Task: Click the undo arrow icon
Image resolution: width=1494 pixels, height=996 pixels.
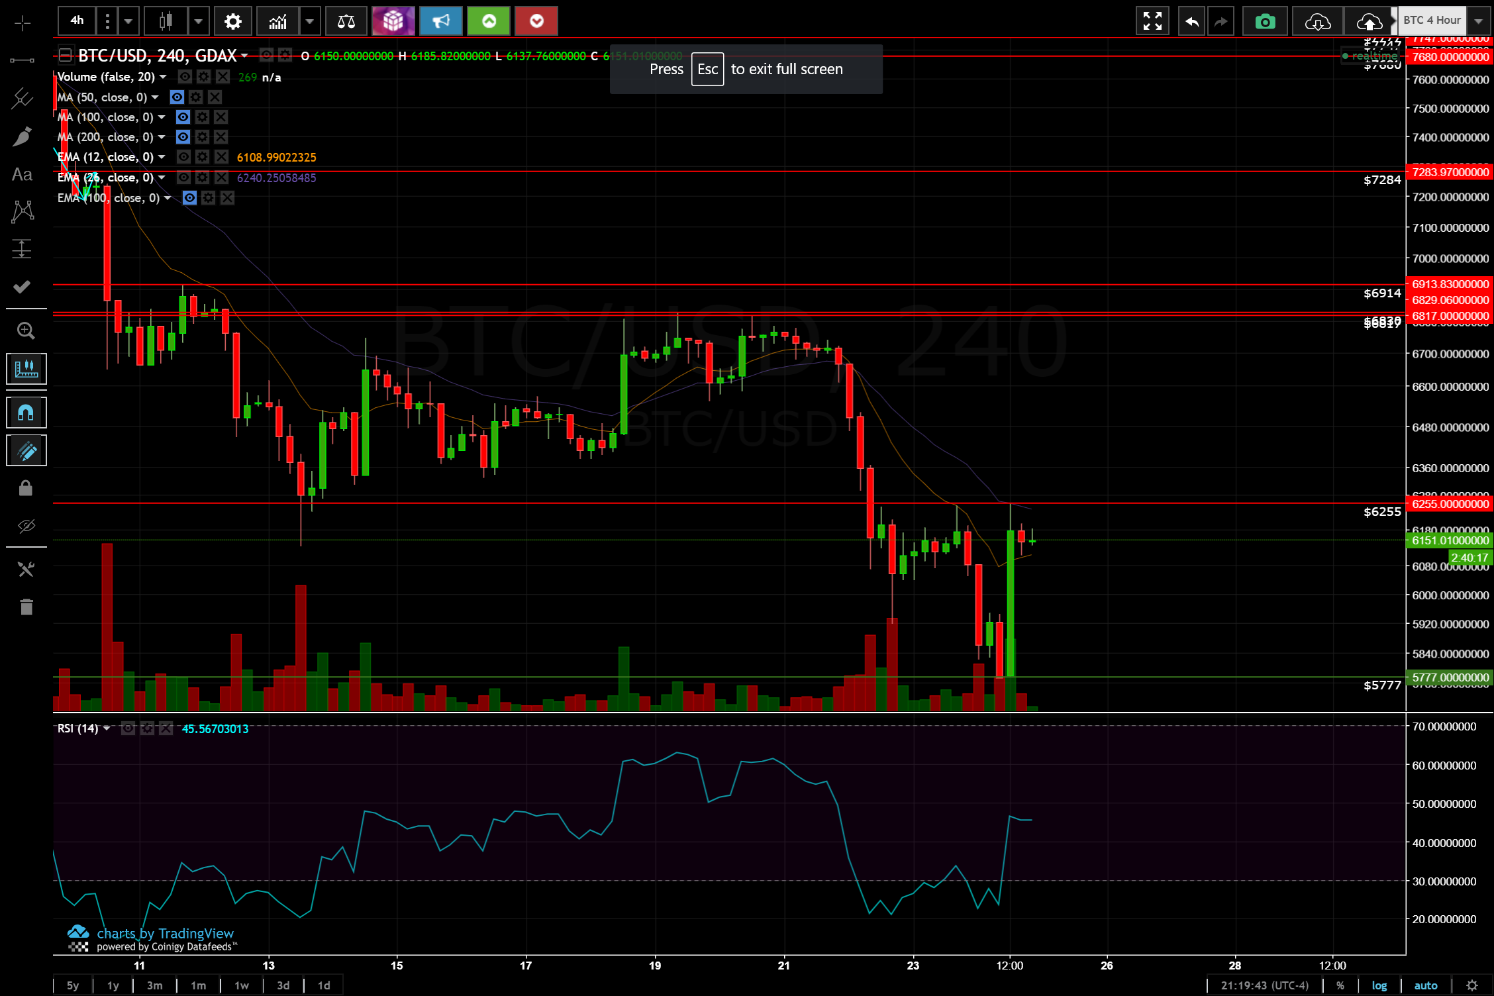Action: coord(1191,22)
